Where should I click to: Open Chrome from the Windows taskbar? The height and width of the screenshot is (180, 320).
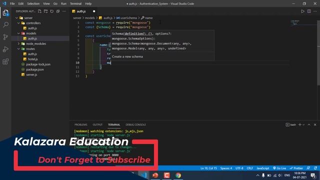coord(178,175)
